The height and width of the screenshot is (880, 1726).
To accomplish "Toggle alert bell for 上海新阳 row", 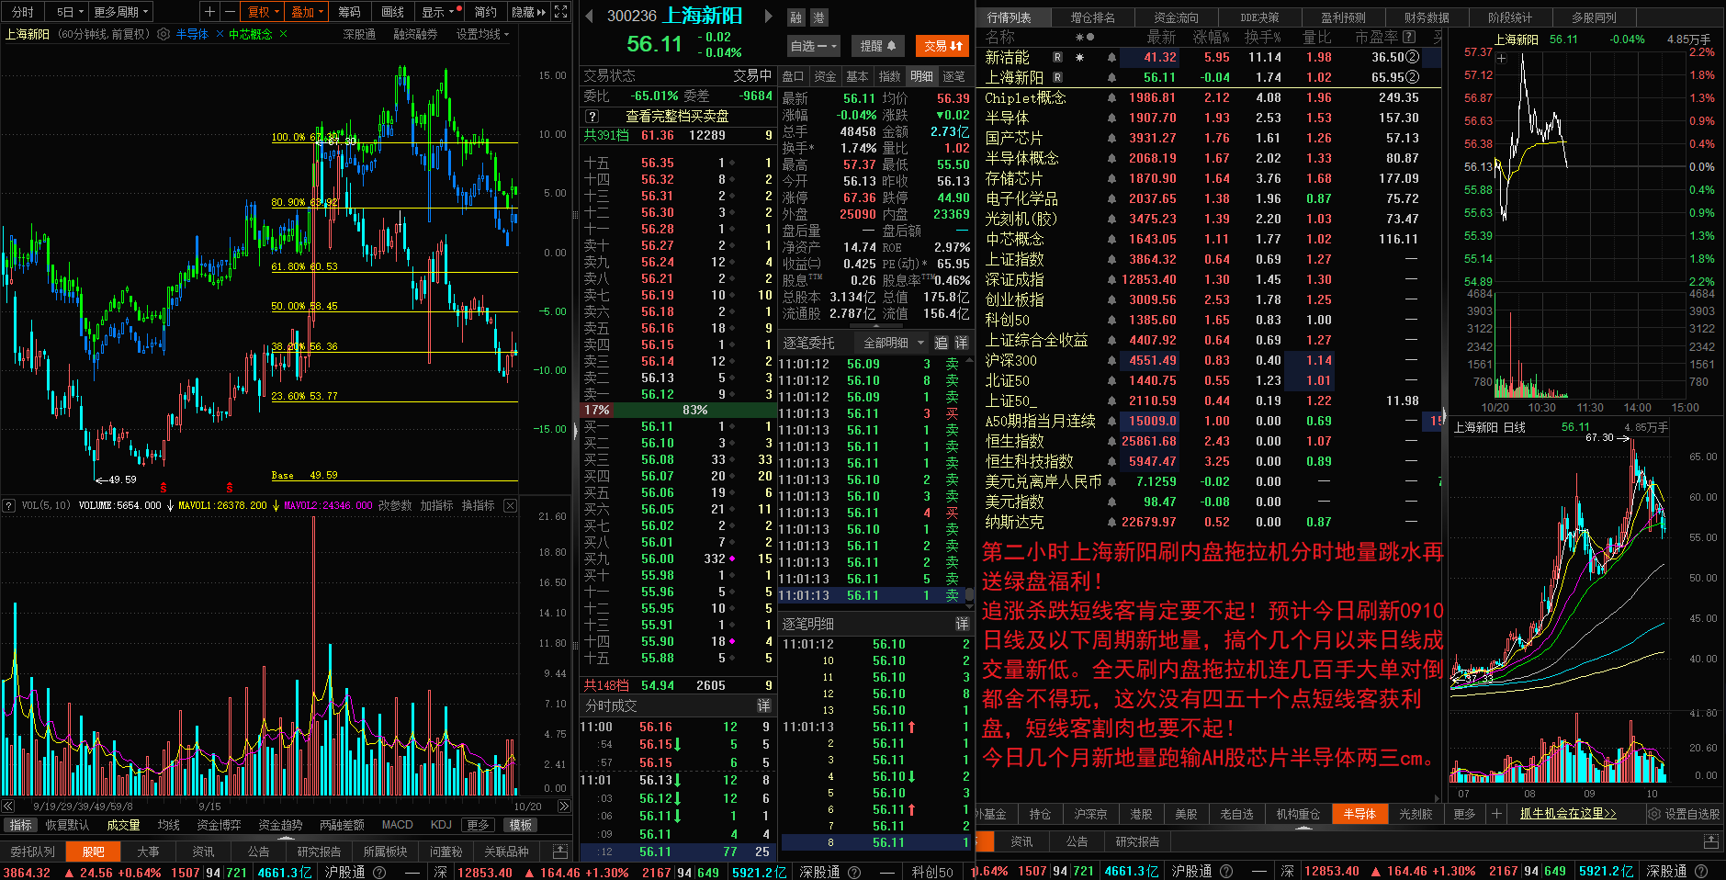I will coord(1111,77).
